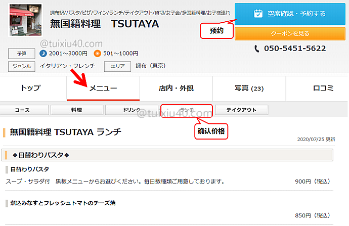Click the keyword tagline above restaurant name

[140, 13]
